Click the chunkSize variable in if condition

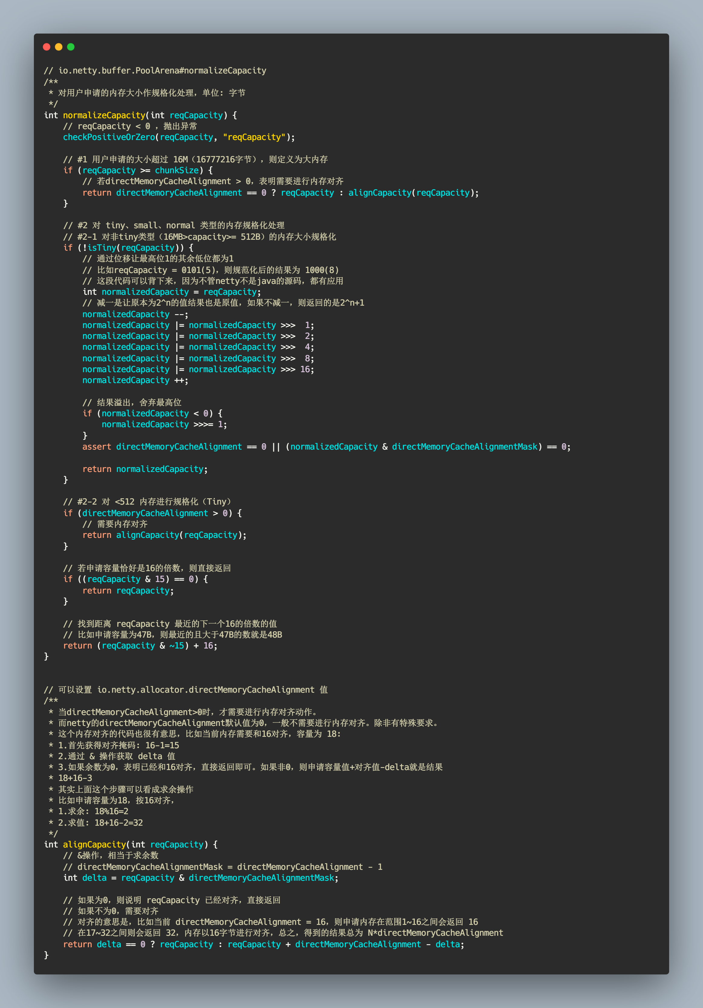177,170
